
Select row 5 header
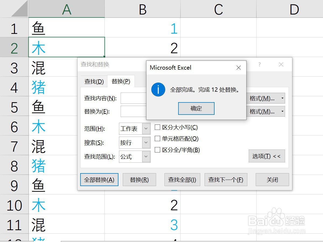14,106
